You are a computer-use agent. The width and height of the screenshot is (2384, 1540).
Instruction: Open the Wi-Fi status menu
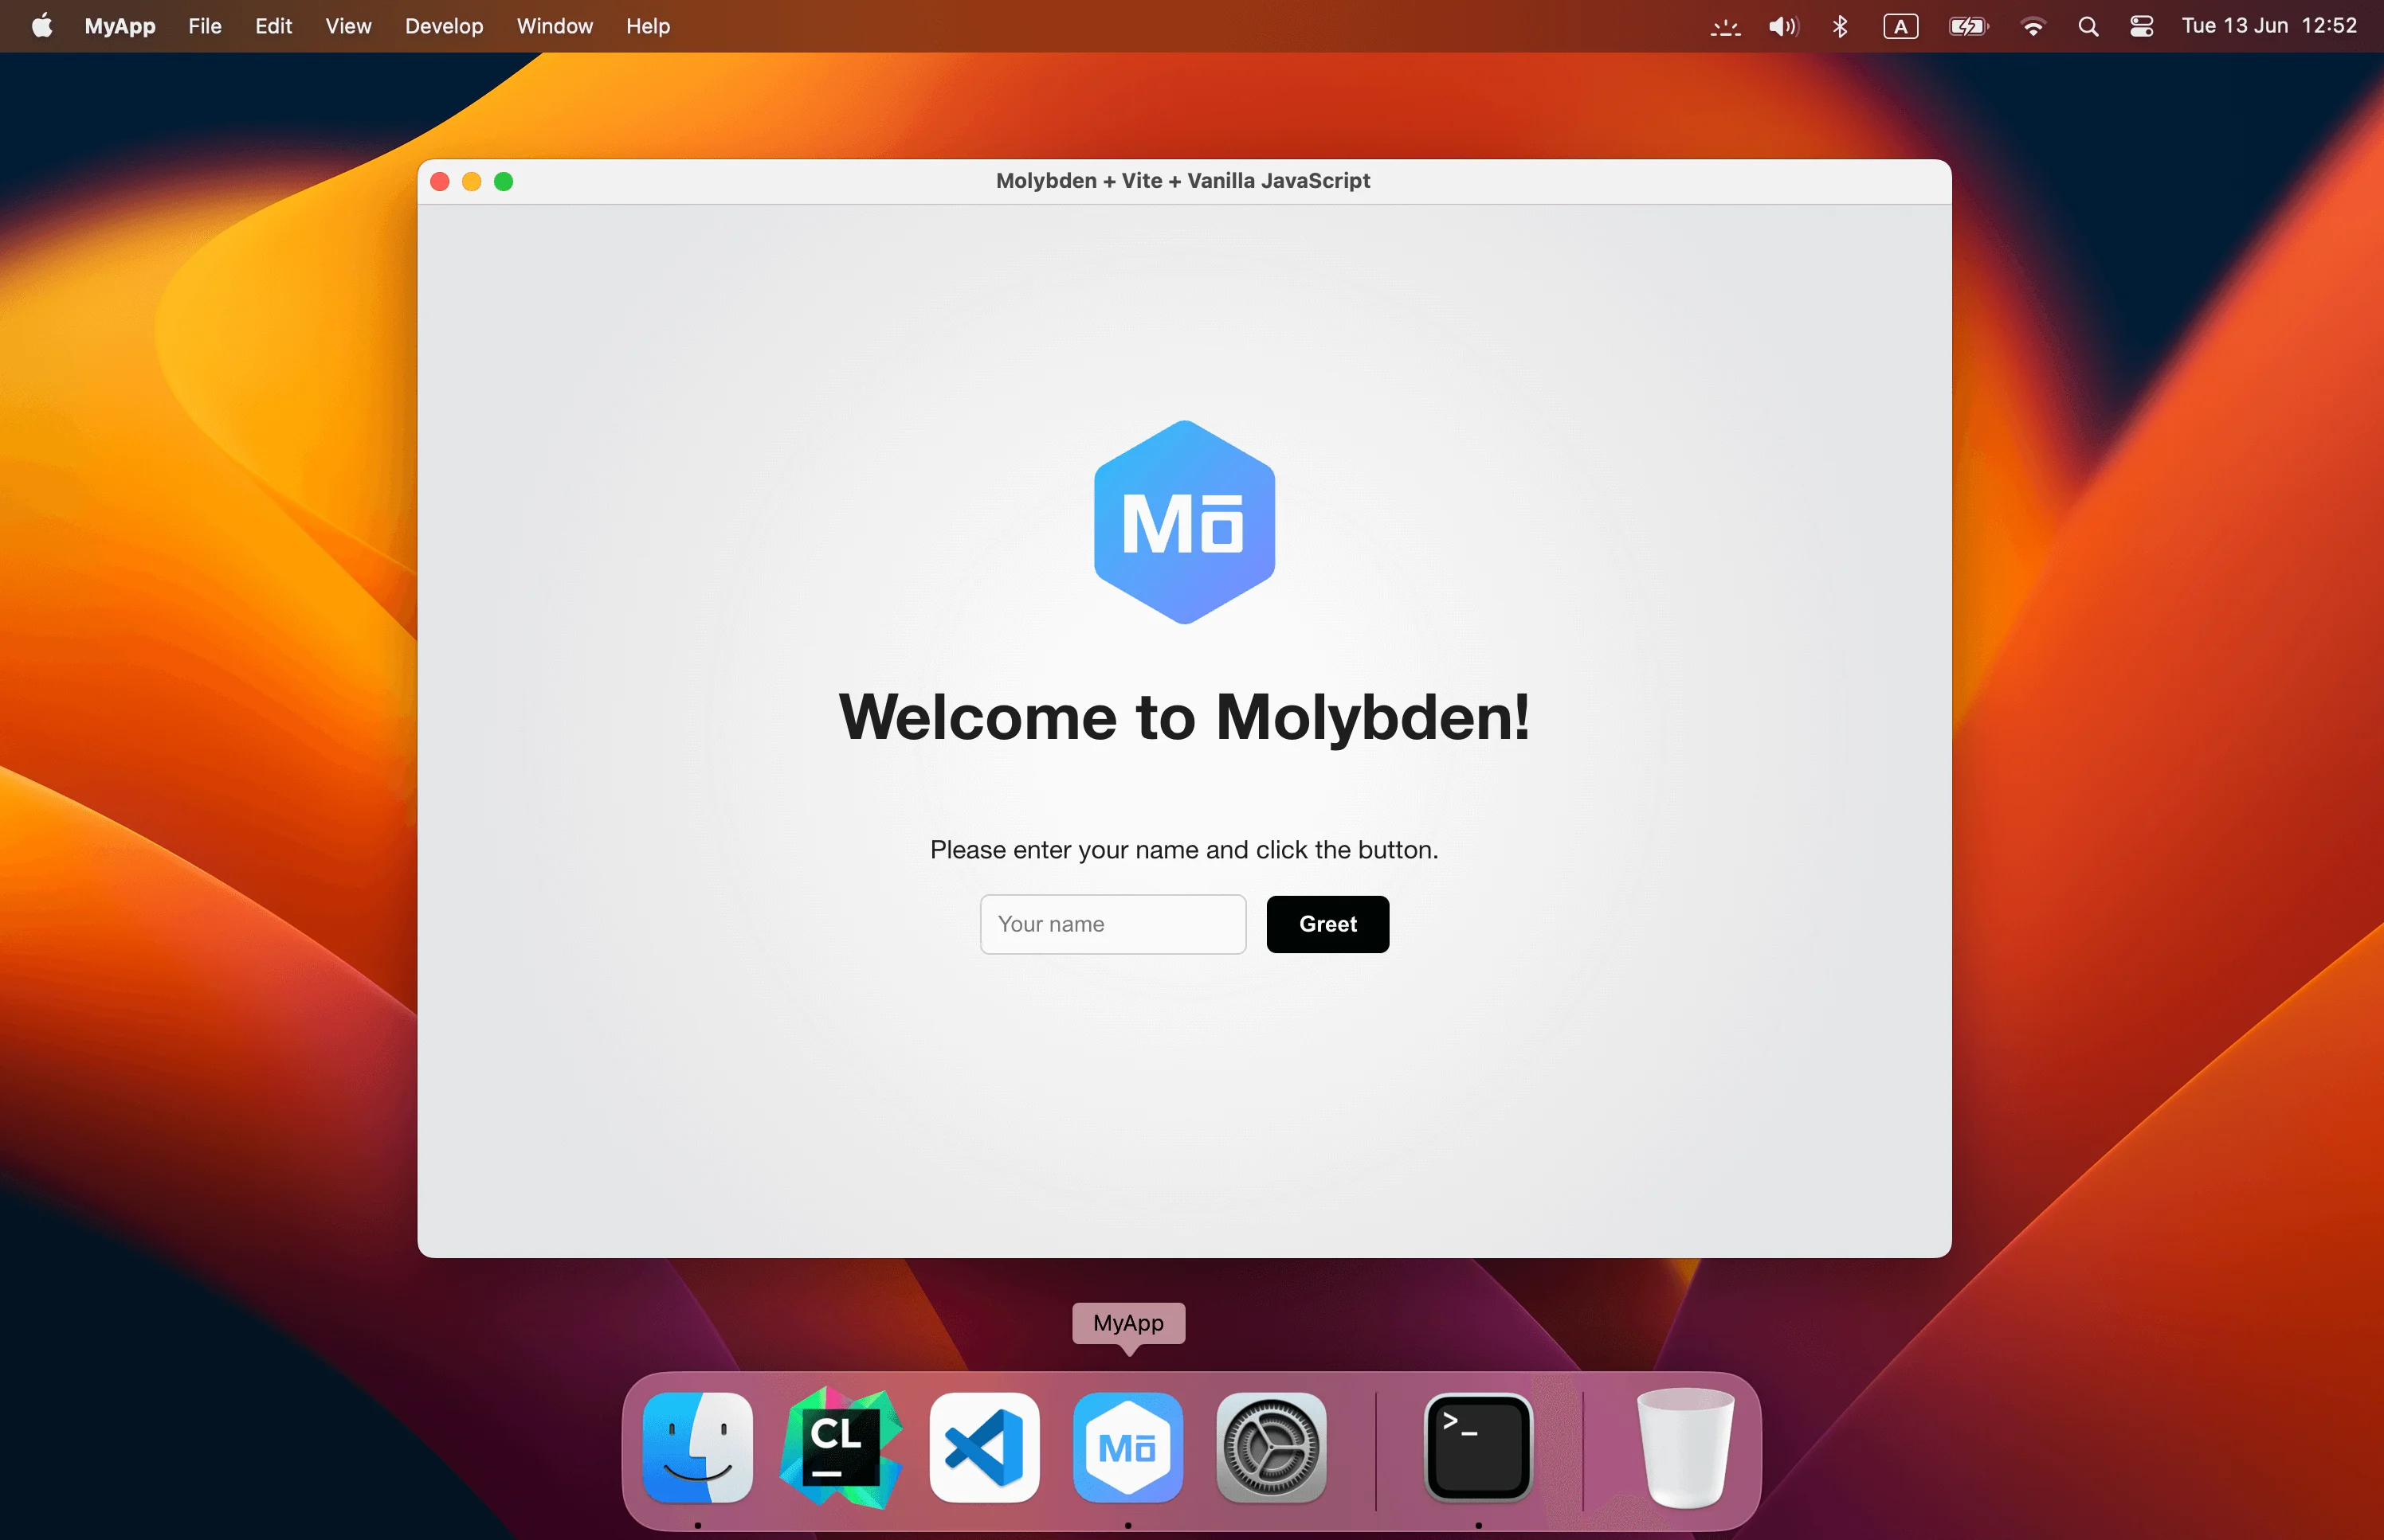coord(2033,26)
